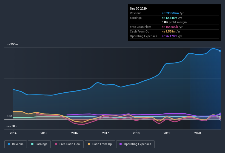Hide the Earnings series via legend
The width and height of the screenshot is (225, 153).
click(x=39, y=144)
